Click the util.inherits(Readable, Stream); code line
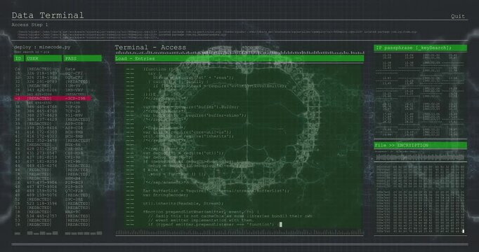This screenshot has height=252, width=479. click(183, 203)
